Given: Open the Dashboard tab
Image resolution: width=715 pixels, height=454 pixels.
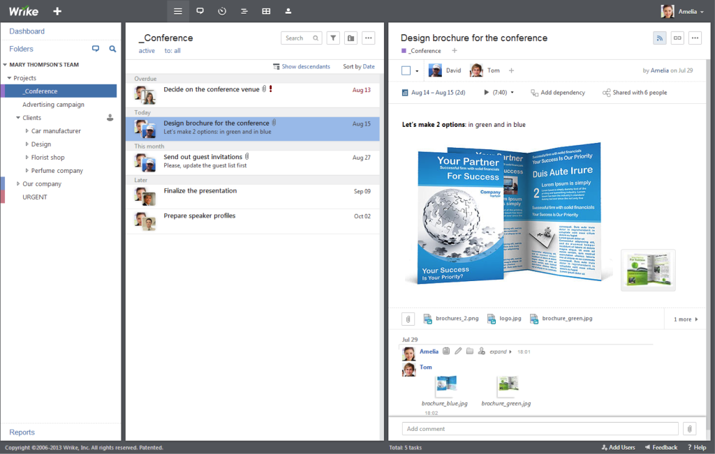Looking at the screenshot, I should click(27, 31).
